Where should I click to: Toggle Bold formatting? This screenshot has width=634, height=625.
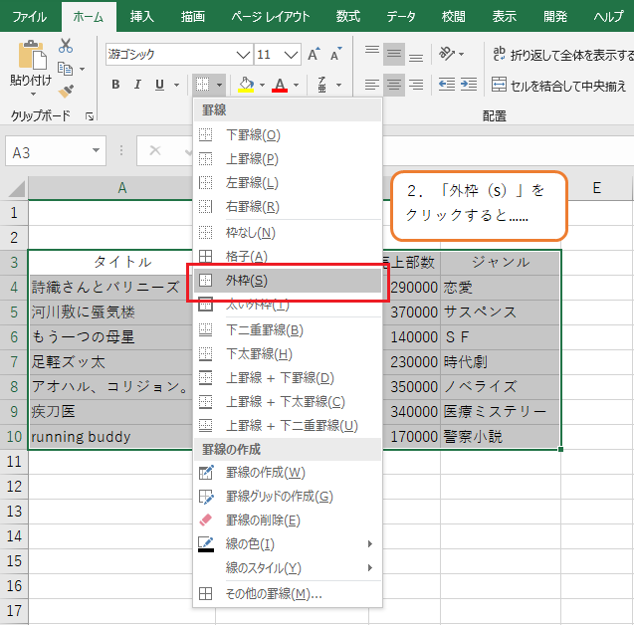tap(115, 85)
